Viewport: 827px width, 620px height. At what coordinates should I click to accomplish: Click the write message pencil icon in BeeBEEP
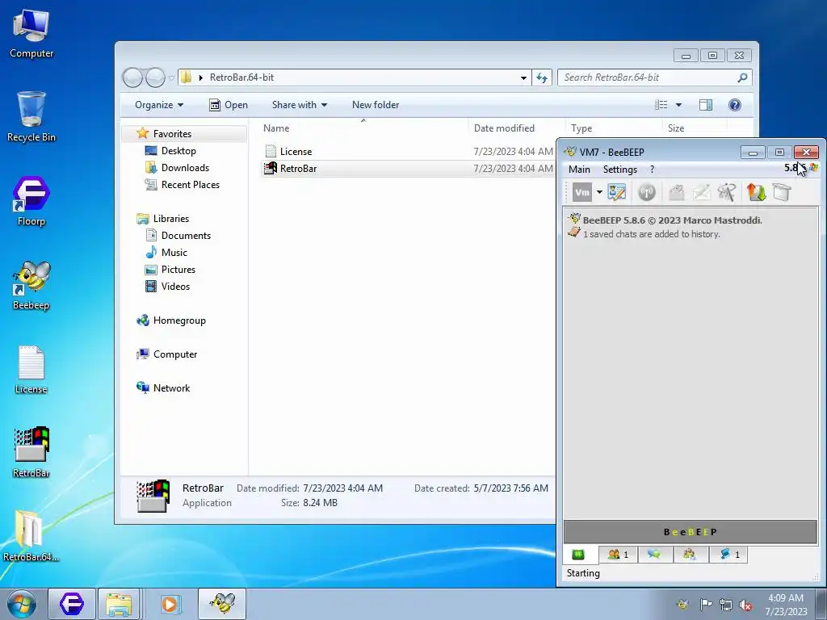pos(702,192)
